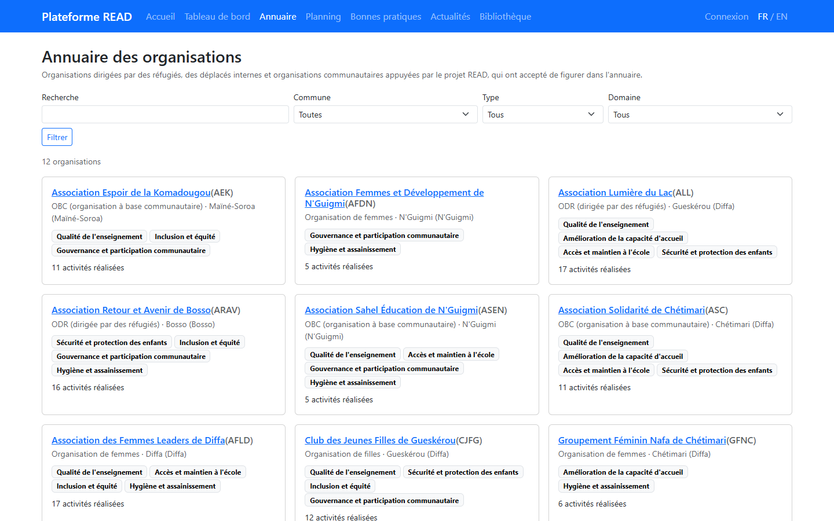Click '12 organisations' count text
Viewport: 834px width, 521px height.
tap(71, 162)
